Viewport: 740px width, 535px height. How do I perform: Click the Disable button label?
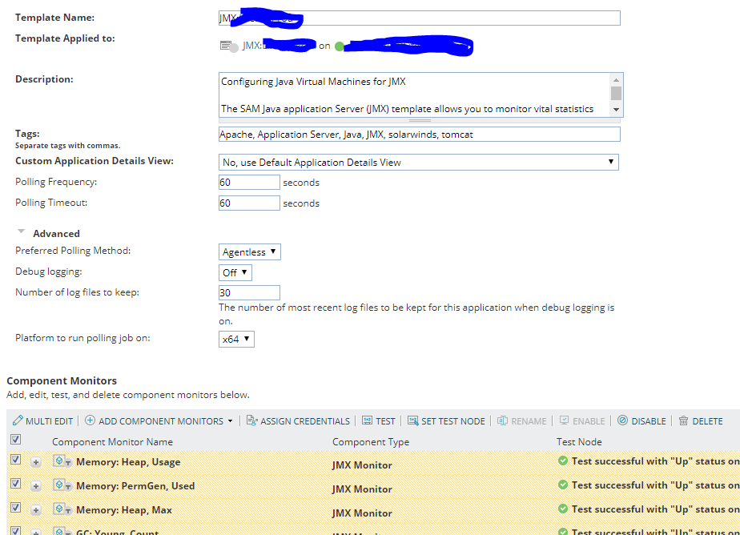coord(649,421)
